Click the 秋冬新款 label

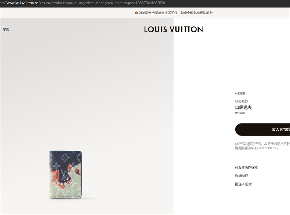pos(242,101)
